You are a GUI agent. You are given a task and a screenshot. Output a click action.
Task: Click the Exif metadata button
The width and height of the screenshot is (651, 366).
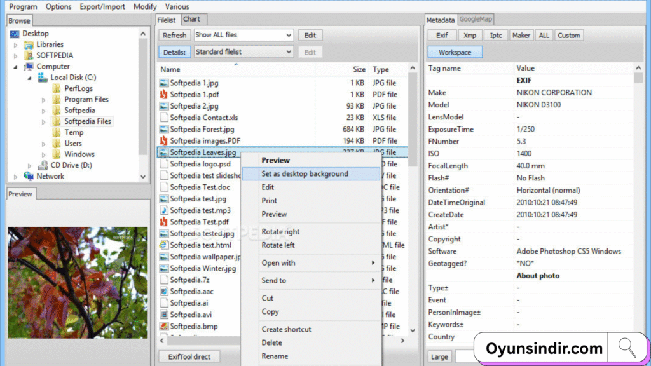click(442, 36)
